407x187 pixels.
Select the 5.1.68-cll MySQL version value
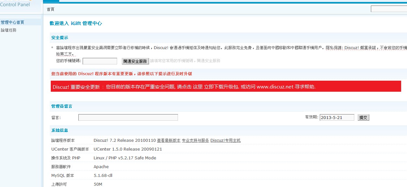point(103,176)
